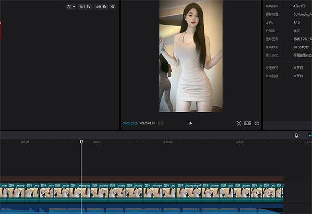Click the 00:08 ruler mark
Image resolution: width=312 pixels, height=214 pixels.
coord(240,142)
